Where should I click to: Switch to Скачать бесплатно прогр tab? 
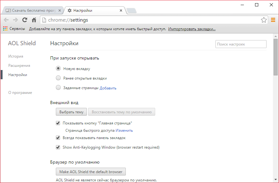coord(32,11)
